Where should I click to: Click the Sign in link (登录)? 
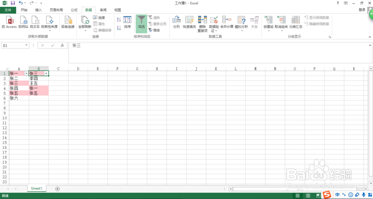[362, 10]
